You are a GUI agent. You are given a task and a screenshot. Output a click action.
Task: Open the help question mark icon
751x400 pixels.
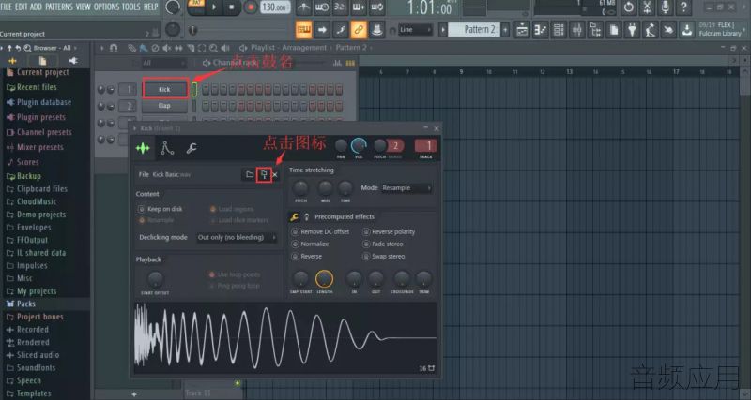tap(683, 7)
